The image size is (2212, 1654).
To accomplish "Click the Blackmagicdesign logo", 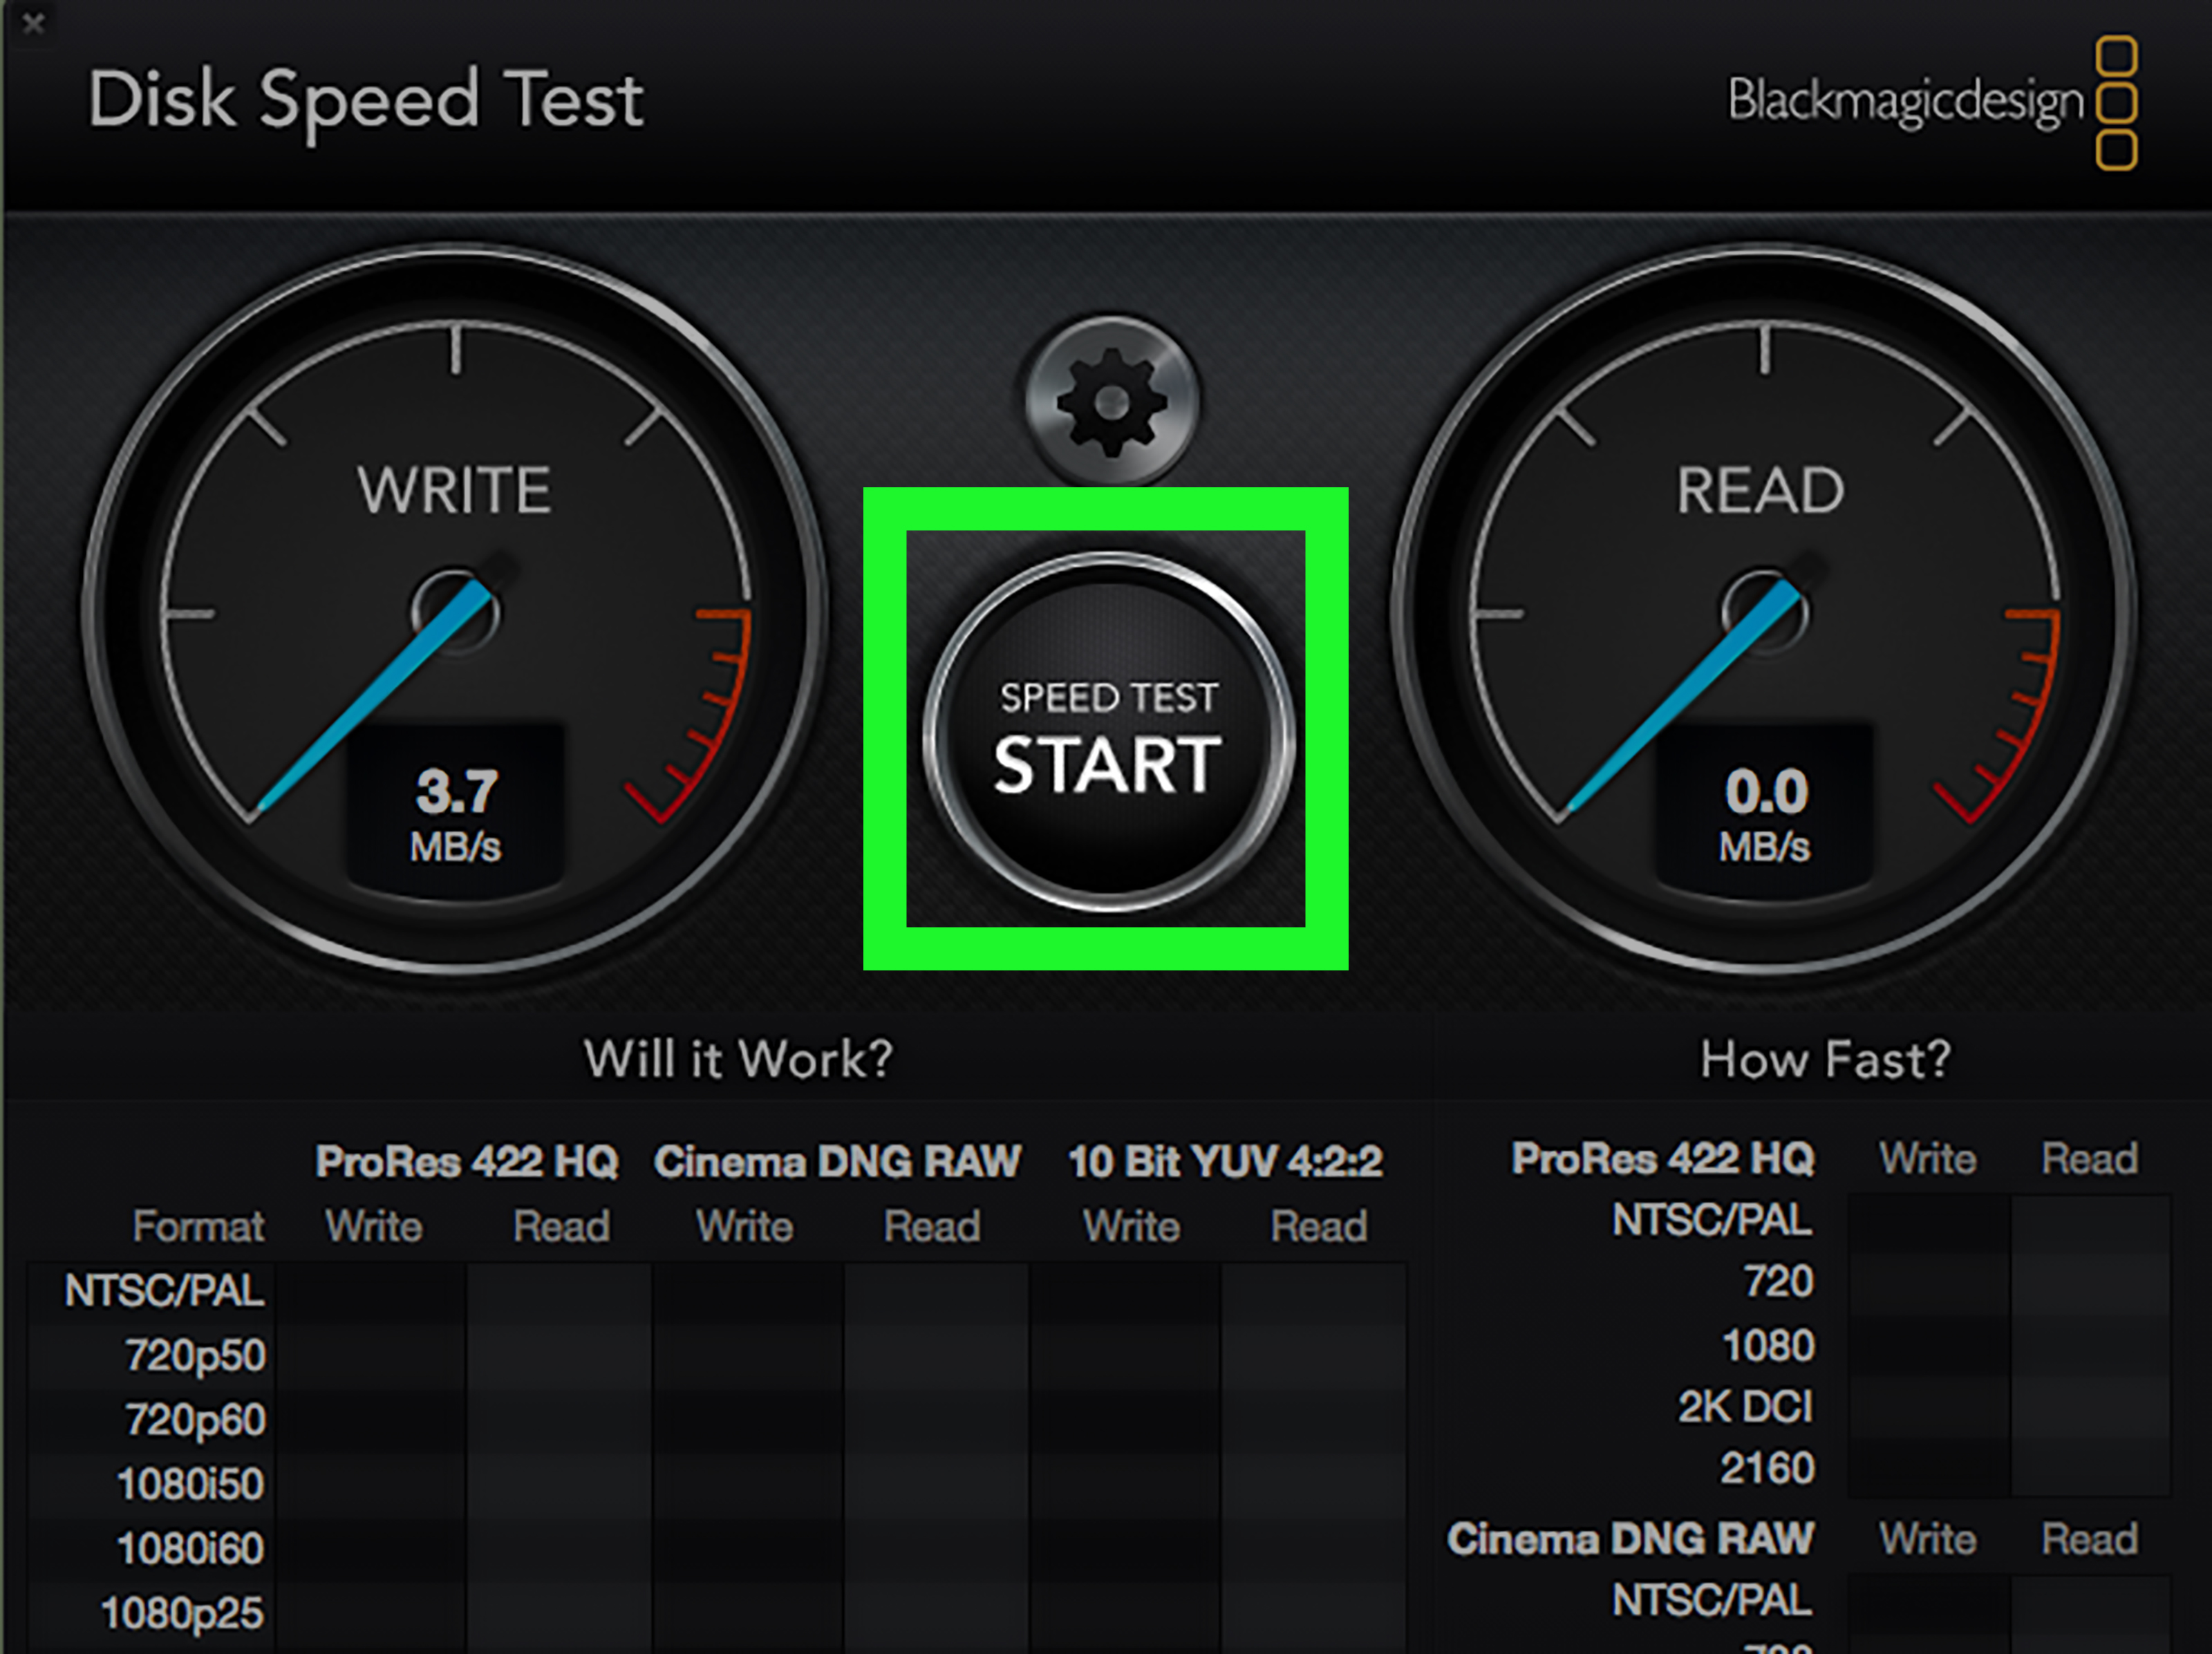I will pos(1932,103).
